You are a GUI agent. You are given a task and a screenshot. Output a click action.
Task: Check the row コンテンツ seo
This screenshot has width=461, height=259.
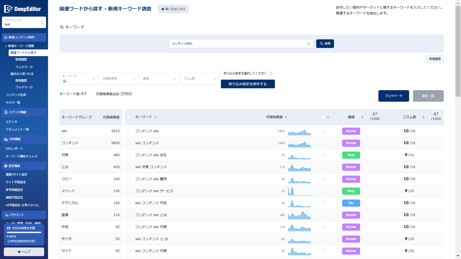pos(129,131)
